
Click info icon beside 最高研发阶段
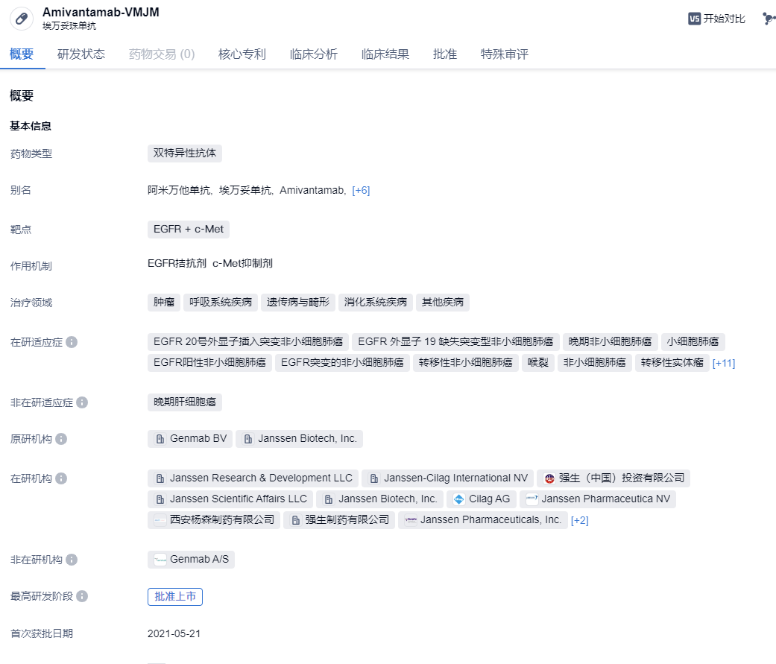tap(82, 596)
